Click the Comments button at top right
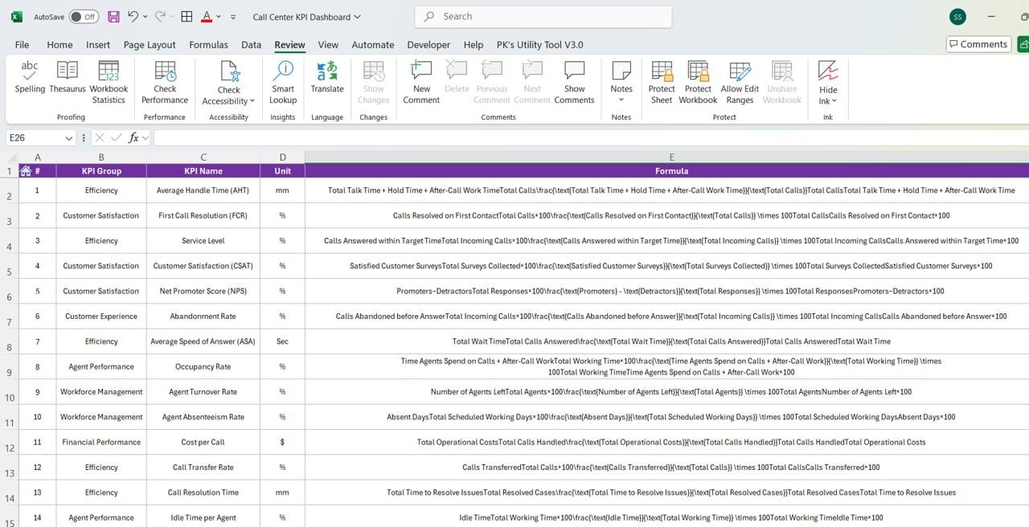Screen dimensions: 1029x527 [x=978, y=44]
